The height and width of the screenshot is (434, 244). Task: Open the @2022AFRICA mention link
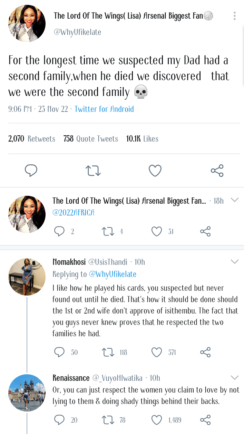73,212
